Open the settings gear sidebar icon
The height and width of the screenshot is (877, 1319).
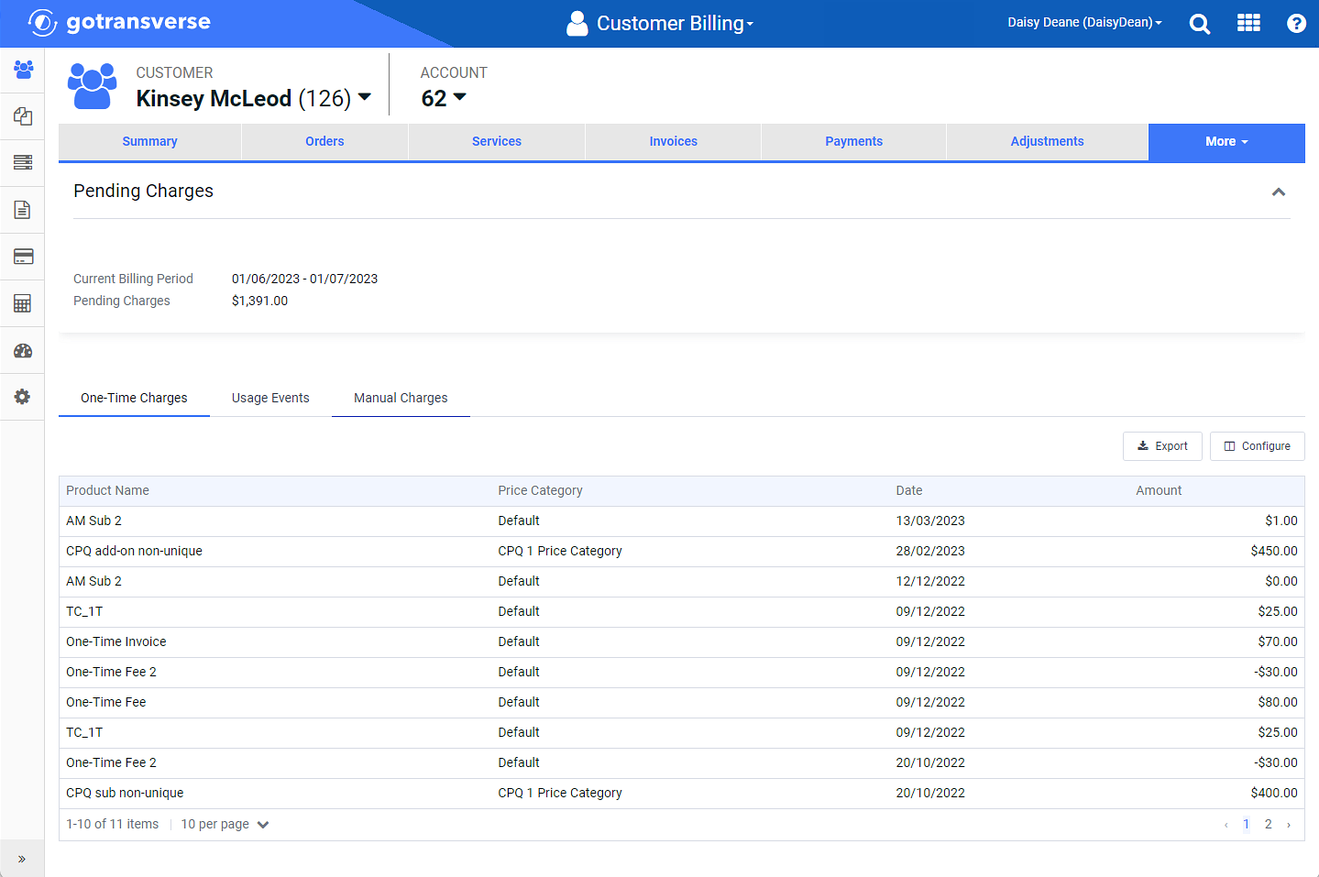pos(23,397)
